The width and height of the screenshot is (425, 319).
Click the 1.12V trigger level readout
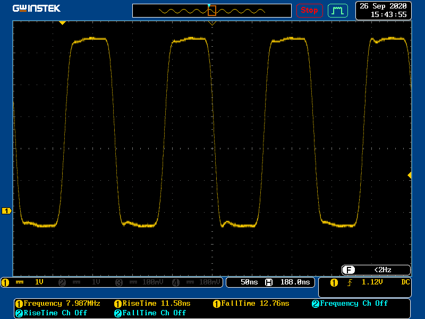click(x=372, y=282)
